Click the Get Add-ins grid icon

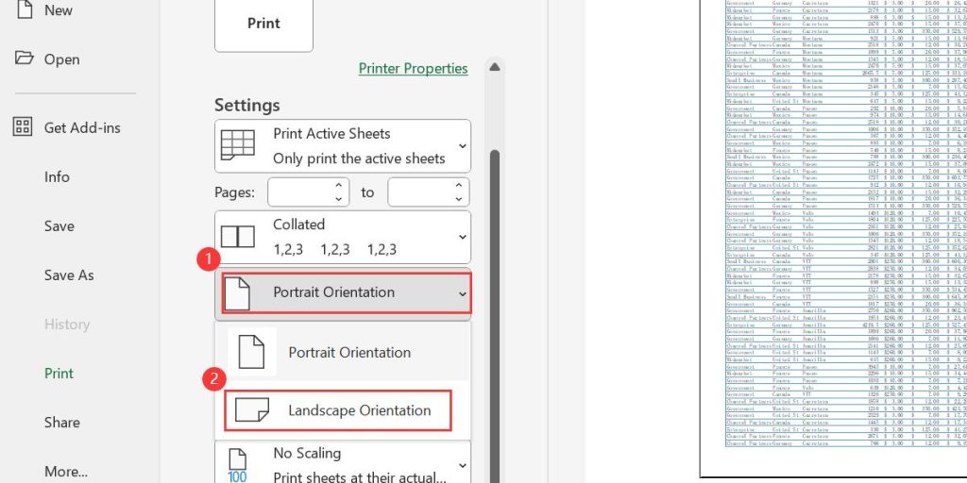click(x=24, y=127)
